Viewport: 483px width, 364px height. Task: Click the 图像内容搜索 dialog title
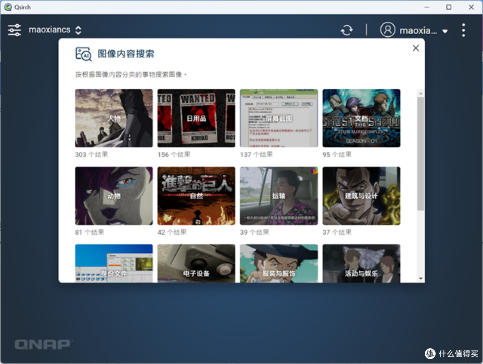click(126, 54)
